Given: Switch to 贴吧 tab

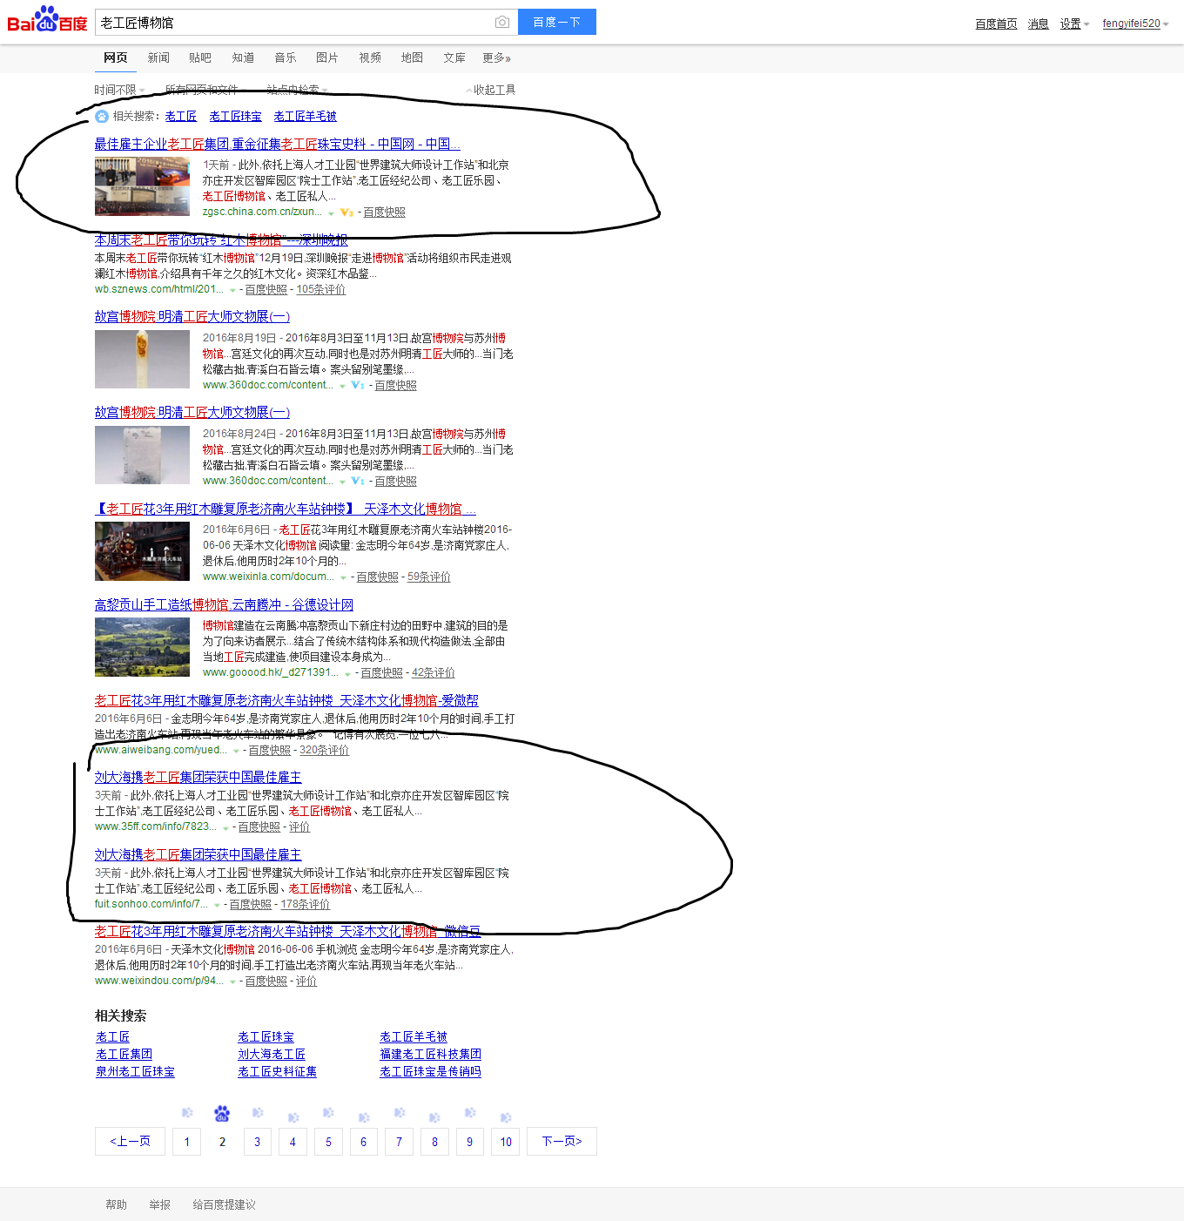Looking at the screenshot, I should point(200,57).
